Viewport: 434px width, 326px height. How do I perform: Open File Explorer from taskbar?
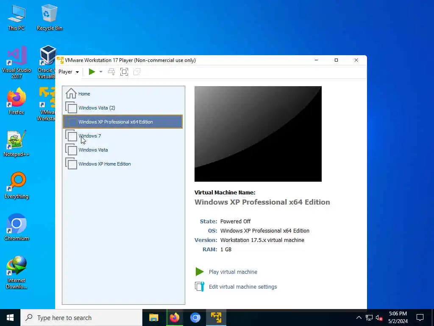click(x=153, y=318)
